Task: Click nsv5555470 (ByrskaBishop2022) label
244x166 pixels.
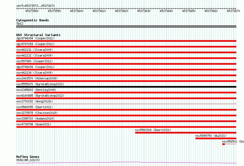Action: coord(40,84)
